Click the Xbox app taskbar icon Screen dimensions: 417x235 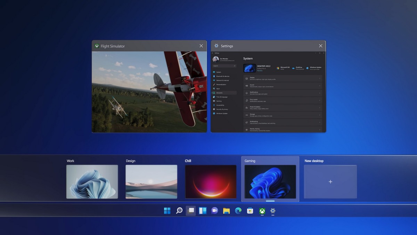point(262,211)
